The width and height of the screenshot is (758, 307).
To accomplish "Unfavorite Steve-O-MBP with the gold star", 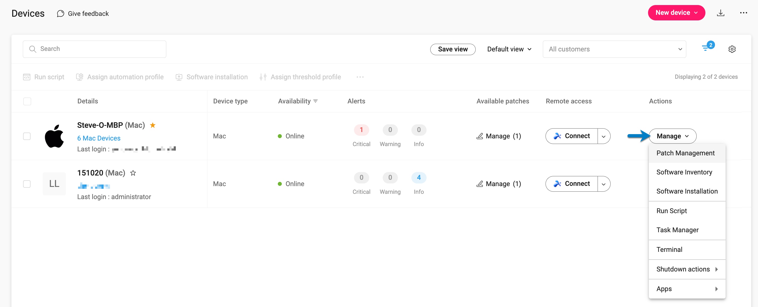I will coord(153,125).
